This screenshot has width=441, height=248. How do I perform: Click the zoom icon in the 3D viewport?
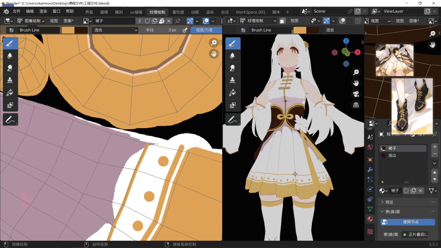356,72
